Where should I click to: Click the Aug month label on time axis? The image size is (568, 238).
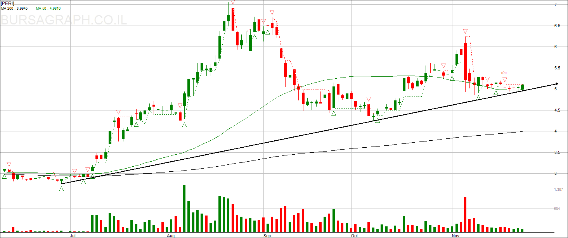click(x=171, y=235)
